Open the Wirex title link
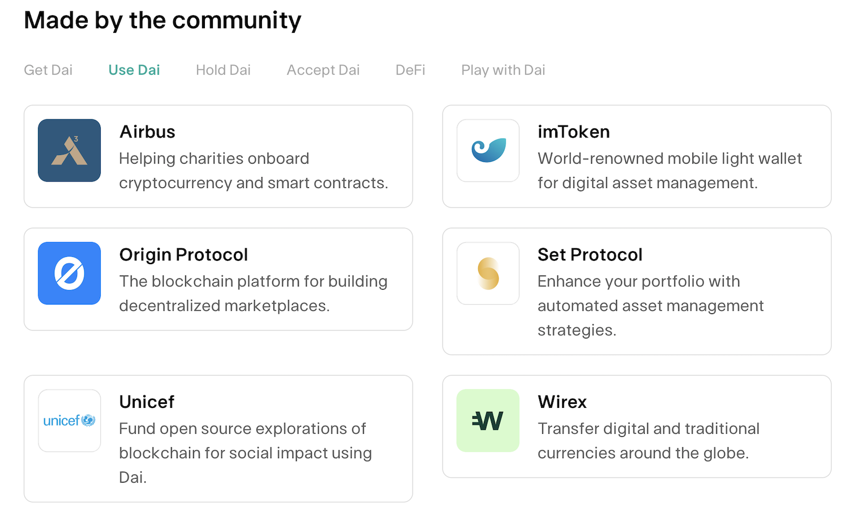 (x=562, y=402)
